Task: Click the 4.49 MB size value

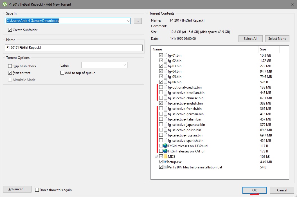Action: tap(266, 162)
